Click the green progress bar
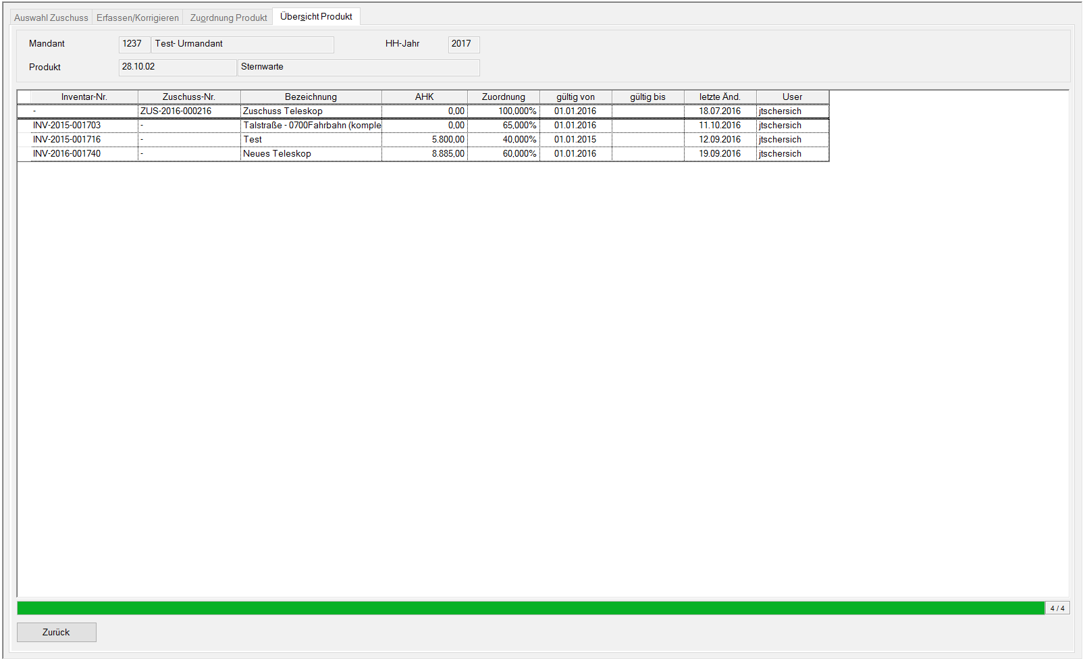 point(530,608)
